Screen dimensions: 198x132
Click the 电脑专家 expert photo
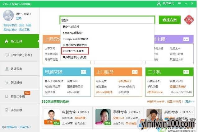tap(52, 117)
